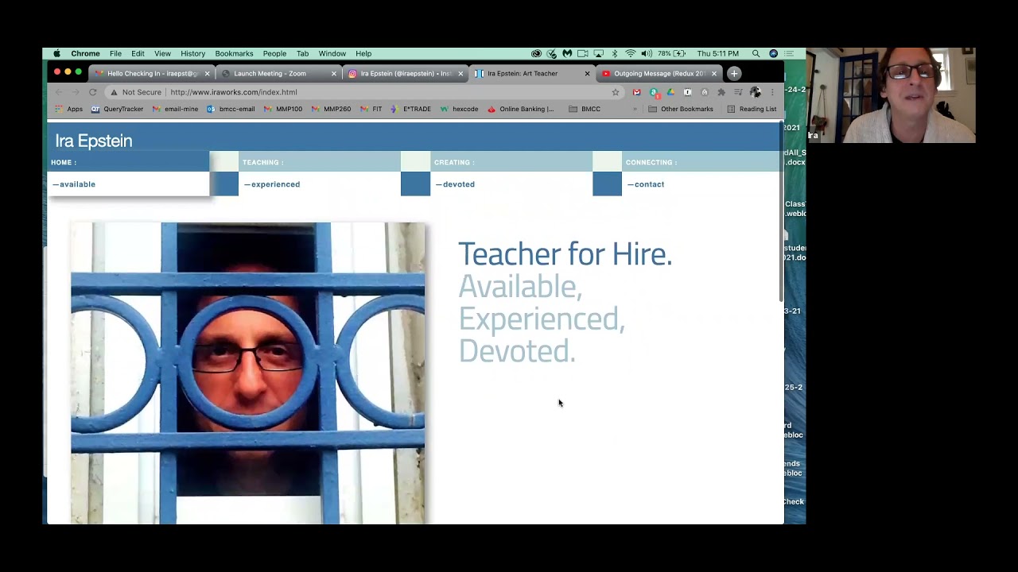Open the Tab menu
Screen dimensions: 1018x572
point(302,54)
